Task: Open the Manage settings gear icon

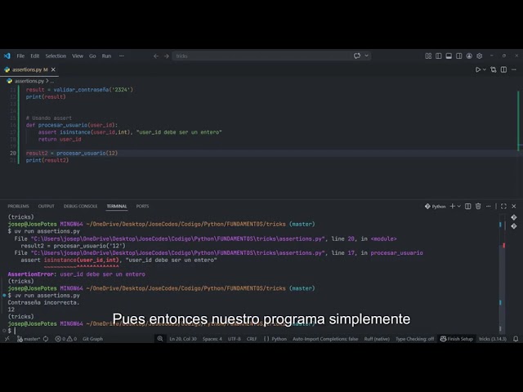Action: click(x=480, y=56)
